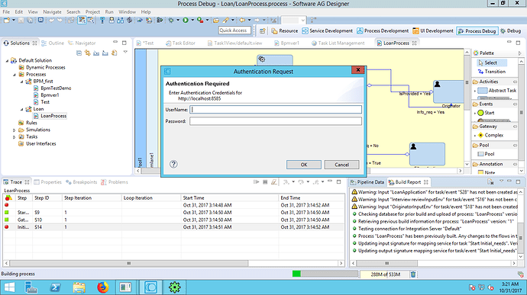Switch to the Breakpoints tab
The image size is (527, 295).
click(x=82, y=182)
